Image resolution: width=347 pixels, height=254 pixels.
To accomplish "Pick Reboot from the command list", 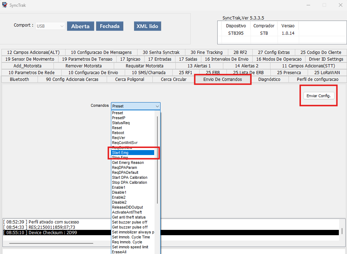I will 133,133.
